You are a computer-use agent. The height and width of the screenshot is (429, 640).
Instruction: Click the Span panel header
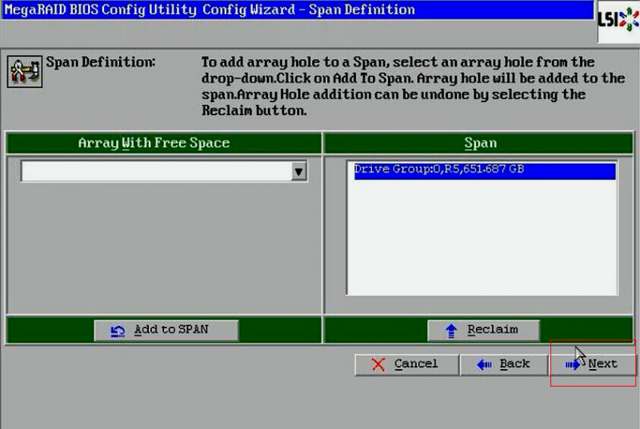click(x=480, y=144)
